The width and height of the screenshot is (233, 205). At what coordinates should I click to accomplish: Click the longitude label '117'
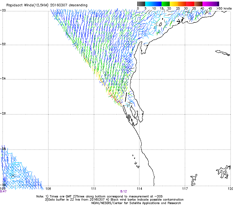pyautogui.click(x=185, y=189)
